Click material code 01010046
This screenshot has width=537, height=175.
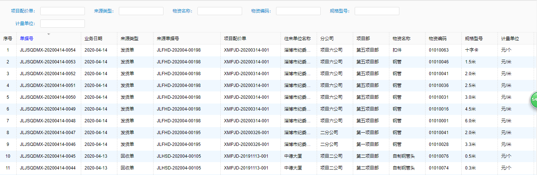(x=439, y=62)
